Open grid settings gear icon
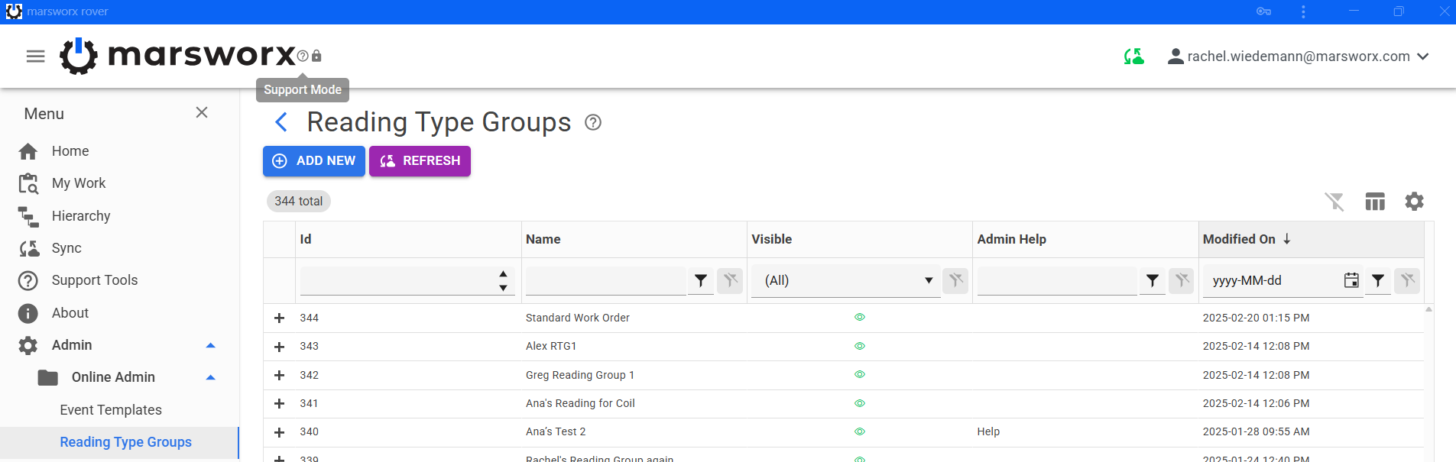 [1415, 202]
